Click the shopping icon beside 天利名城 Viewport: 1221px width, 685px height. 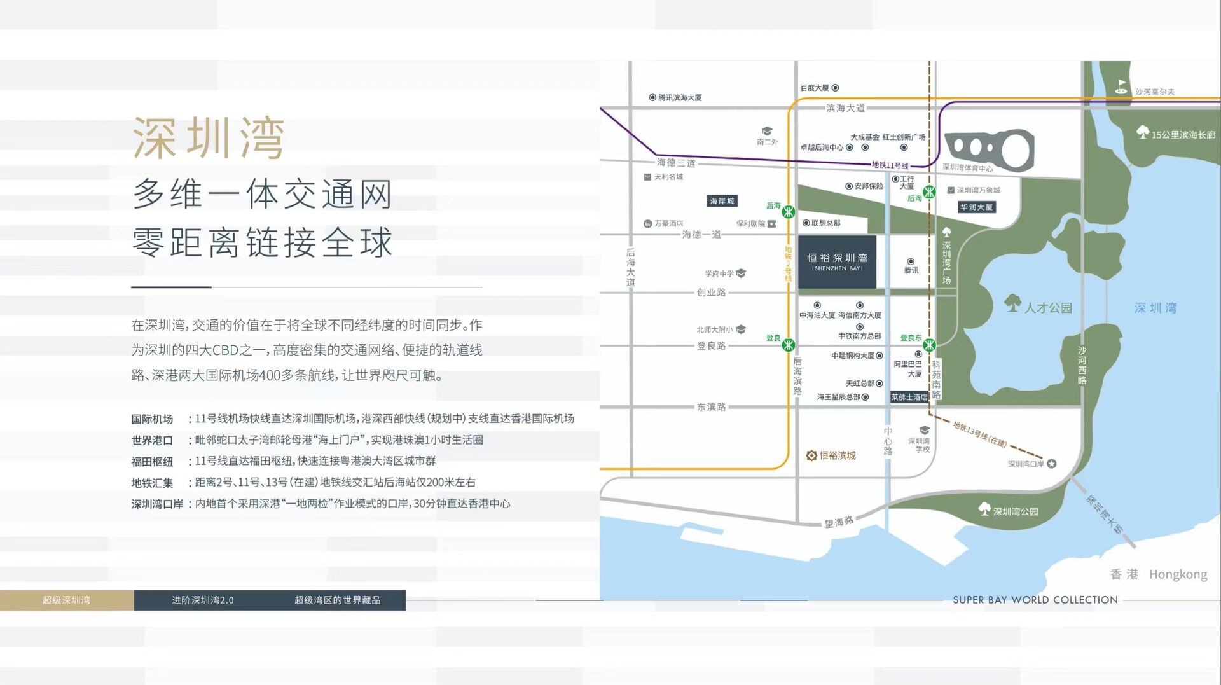(x=647, y=177)
